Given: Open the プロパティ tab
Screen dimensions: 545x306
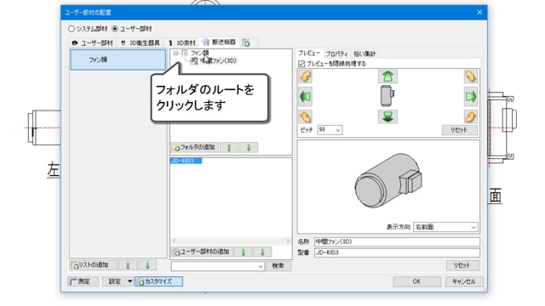Looking at the screenshot, I should pos(337,54).
